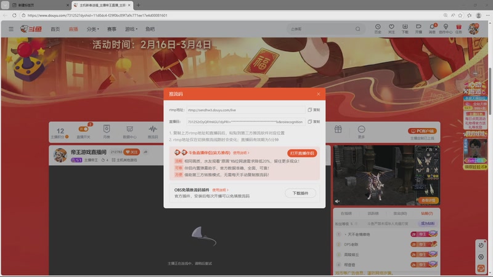Click the target floating icon at right
The width and height of the screenshot is (493, 277).
coord(481,257)
